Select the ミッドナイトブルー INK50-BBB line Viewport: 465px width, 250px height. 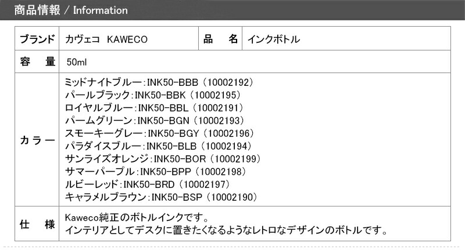coord(159,82)
